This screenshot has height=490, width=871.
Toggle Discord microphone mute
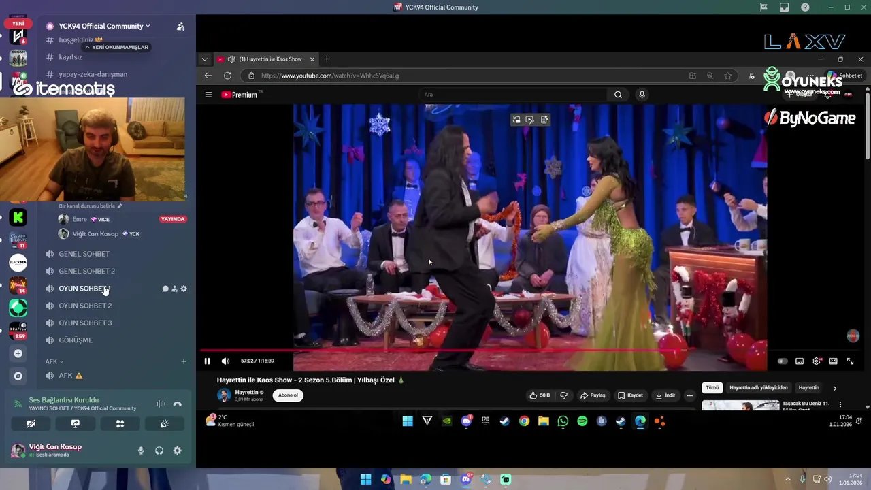click(x=141, y=451)
